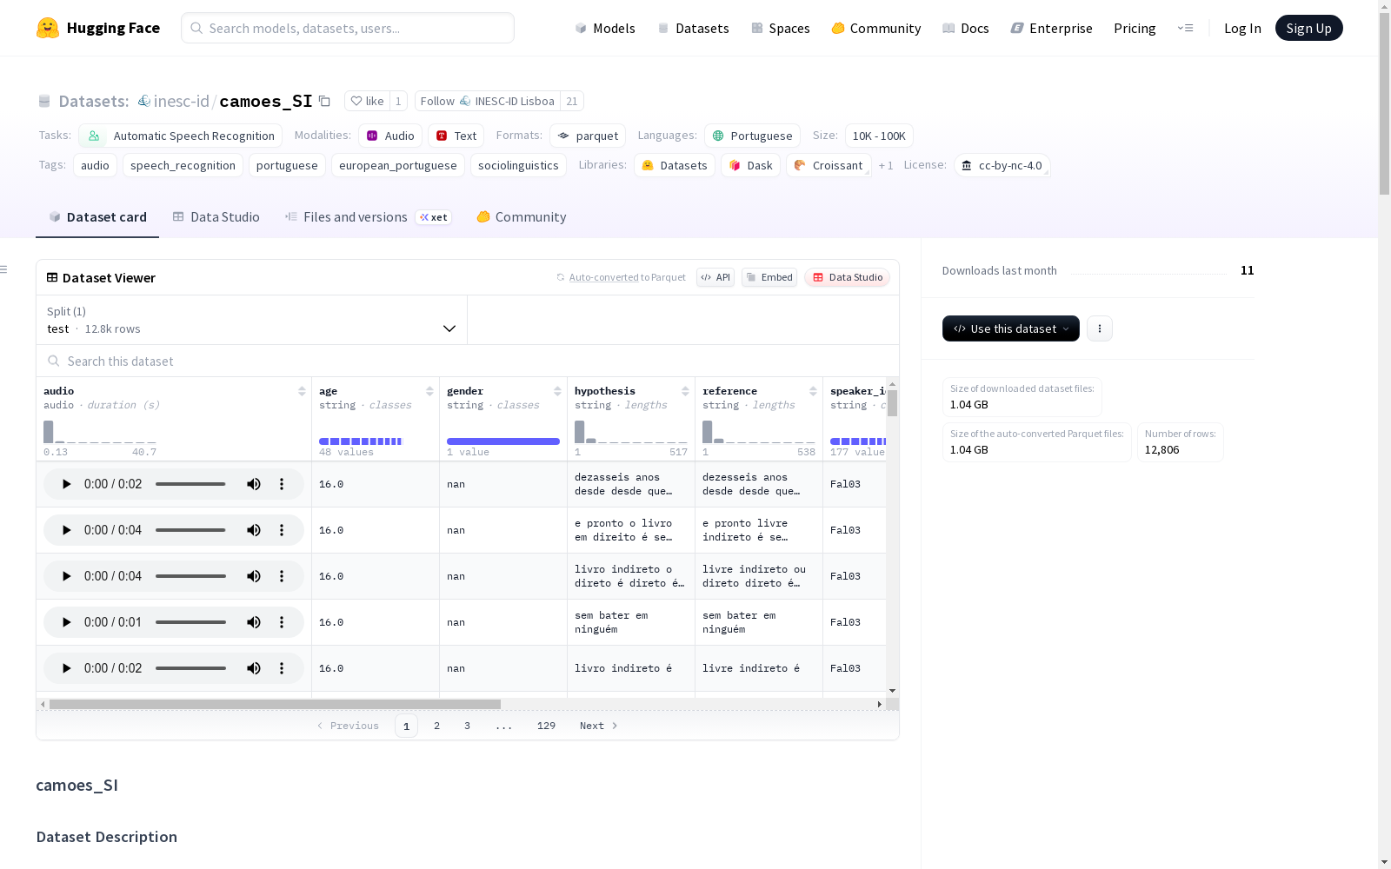
Task: Open audio options for the first row
Action: click(x=282, y=484)
